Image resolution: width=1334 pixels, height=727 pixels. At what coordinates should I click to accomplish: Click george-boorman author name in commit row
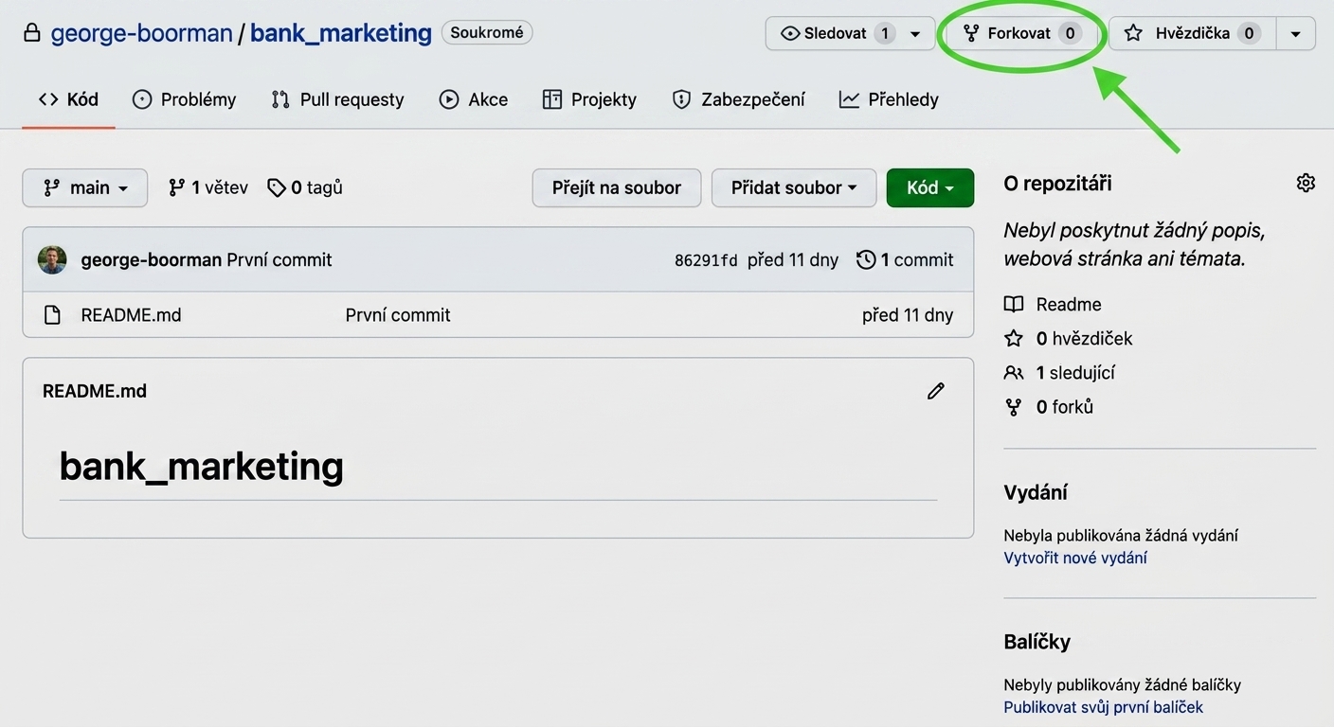click(x=152, y=259)
